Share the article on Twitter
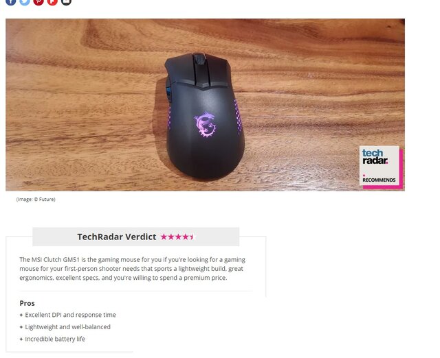The height and width of the screenshot is (358, 440). click(25, 1)
